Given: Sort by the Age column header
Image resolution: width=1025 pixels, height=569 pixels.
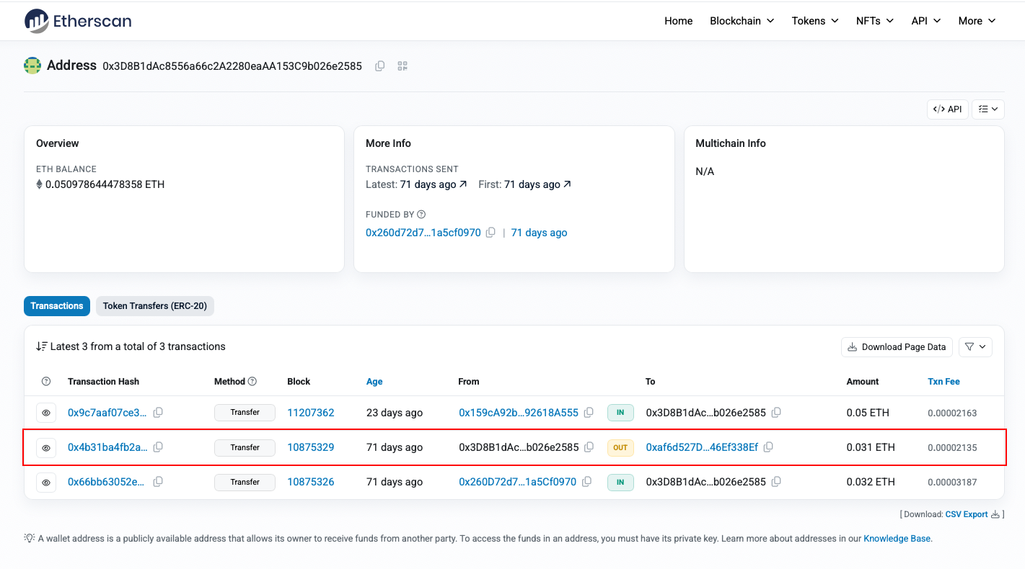Looking at the screenshot, I should pos(374,382).
